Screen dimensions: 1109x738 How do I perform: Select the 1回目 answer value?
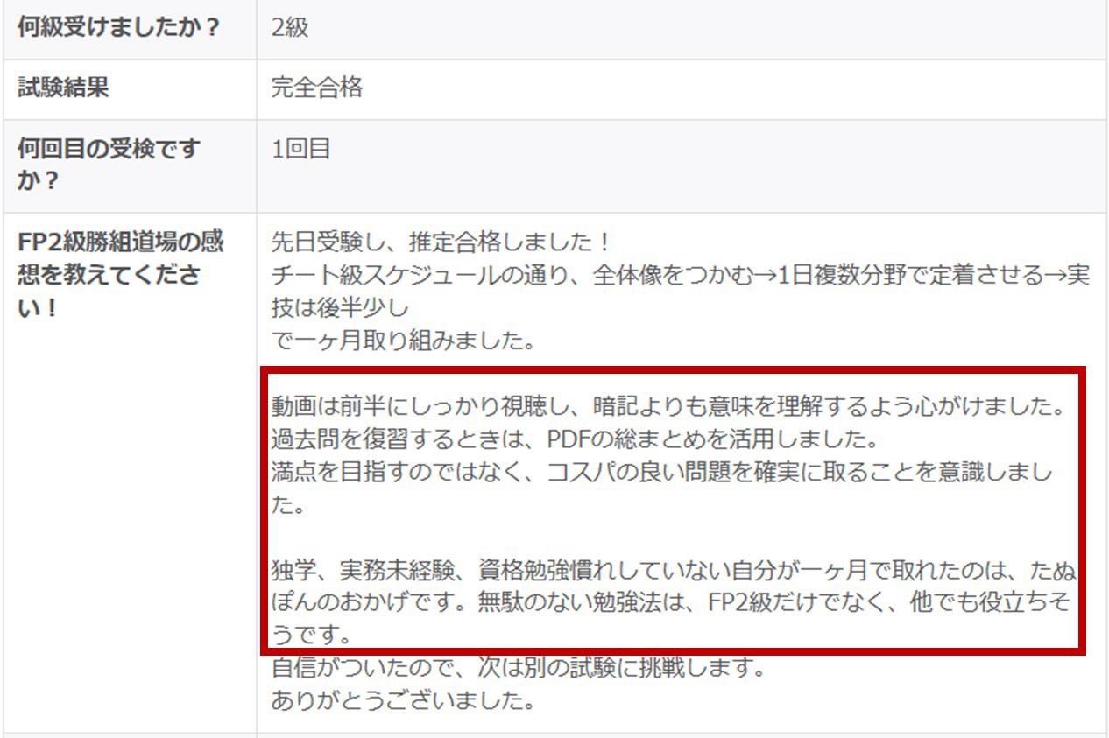[x=300, y=149]
